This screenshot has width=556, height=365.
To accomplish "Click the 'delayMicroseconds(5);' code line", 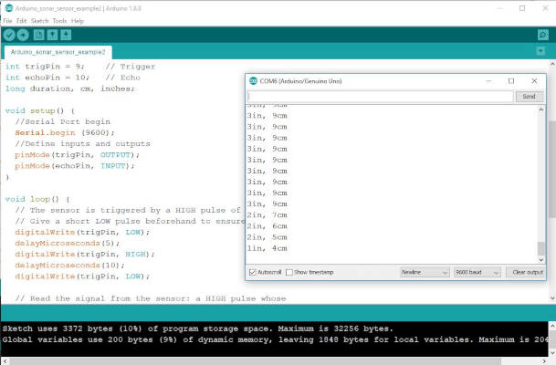I will (x=68, y=243).
